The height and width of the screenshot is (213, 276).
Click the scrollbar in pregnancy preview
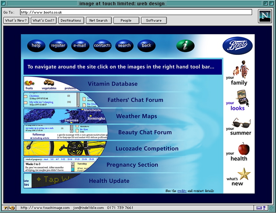coord(73,167)
